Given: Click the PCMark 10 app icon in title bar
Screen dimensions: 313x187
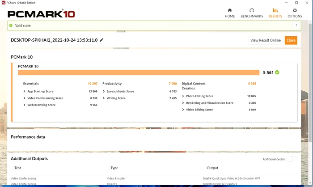Looking at the screenshot, I should click(x=4, y=3).
